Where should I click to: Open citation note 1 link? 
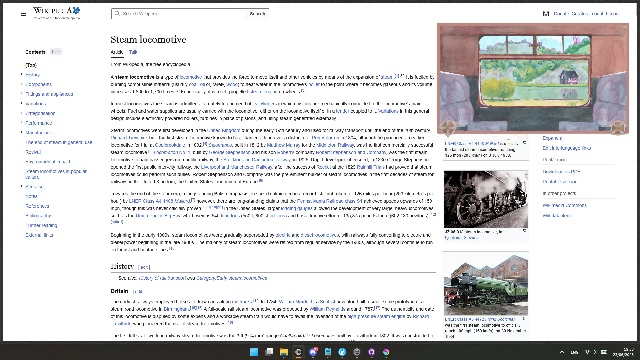(x=117, y=222)
